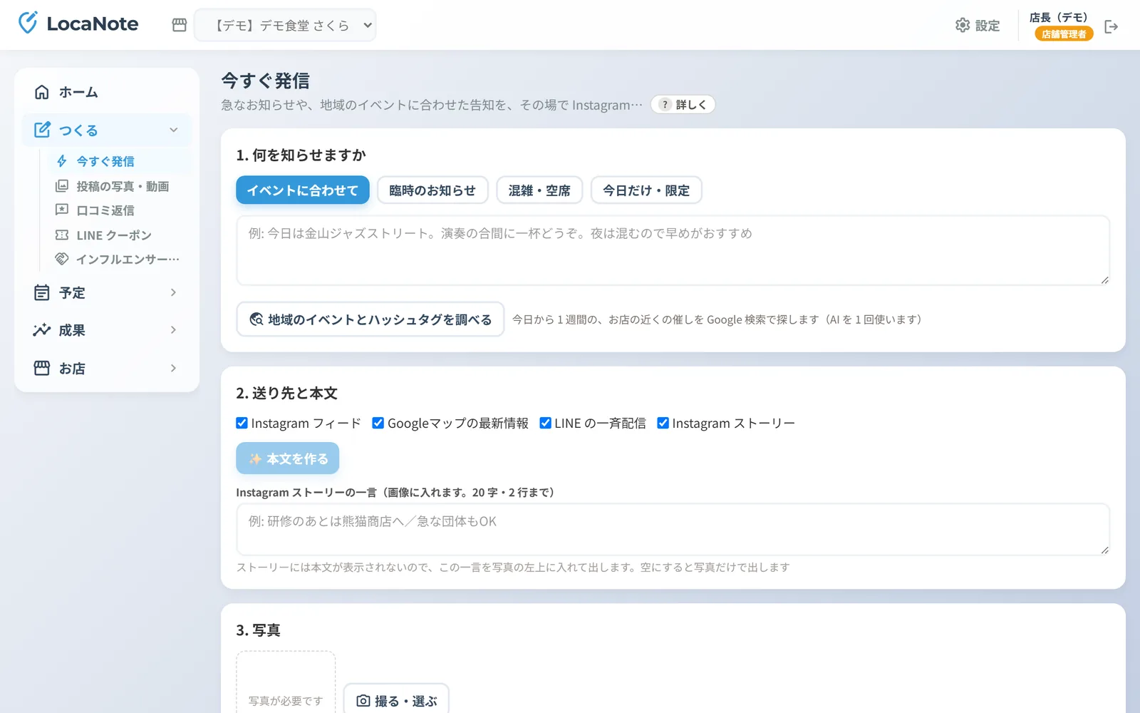Click the 投稿の写真・動画 images icon
This screenshot has height=713, width=1140.
click(62, 186)
